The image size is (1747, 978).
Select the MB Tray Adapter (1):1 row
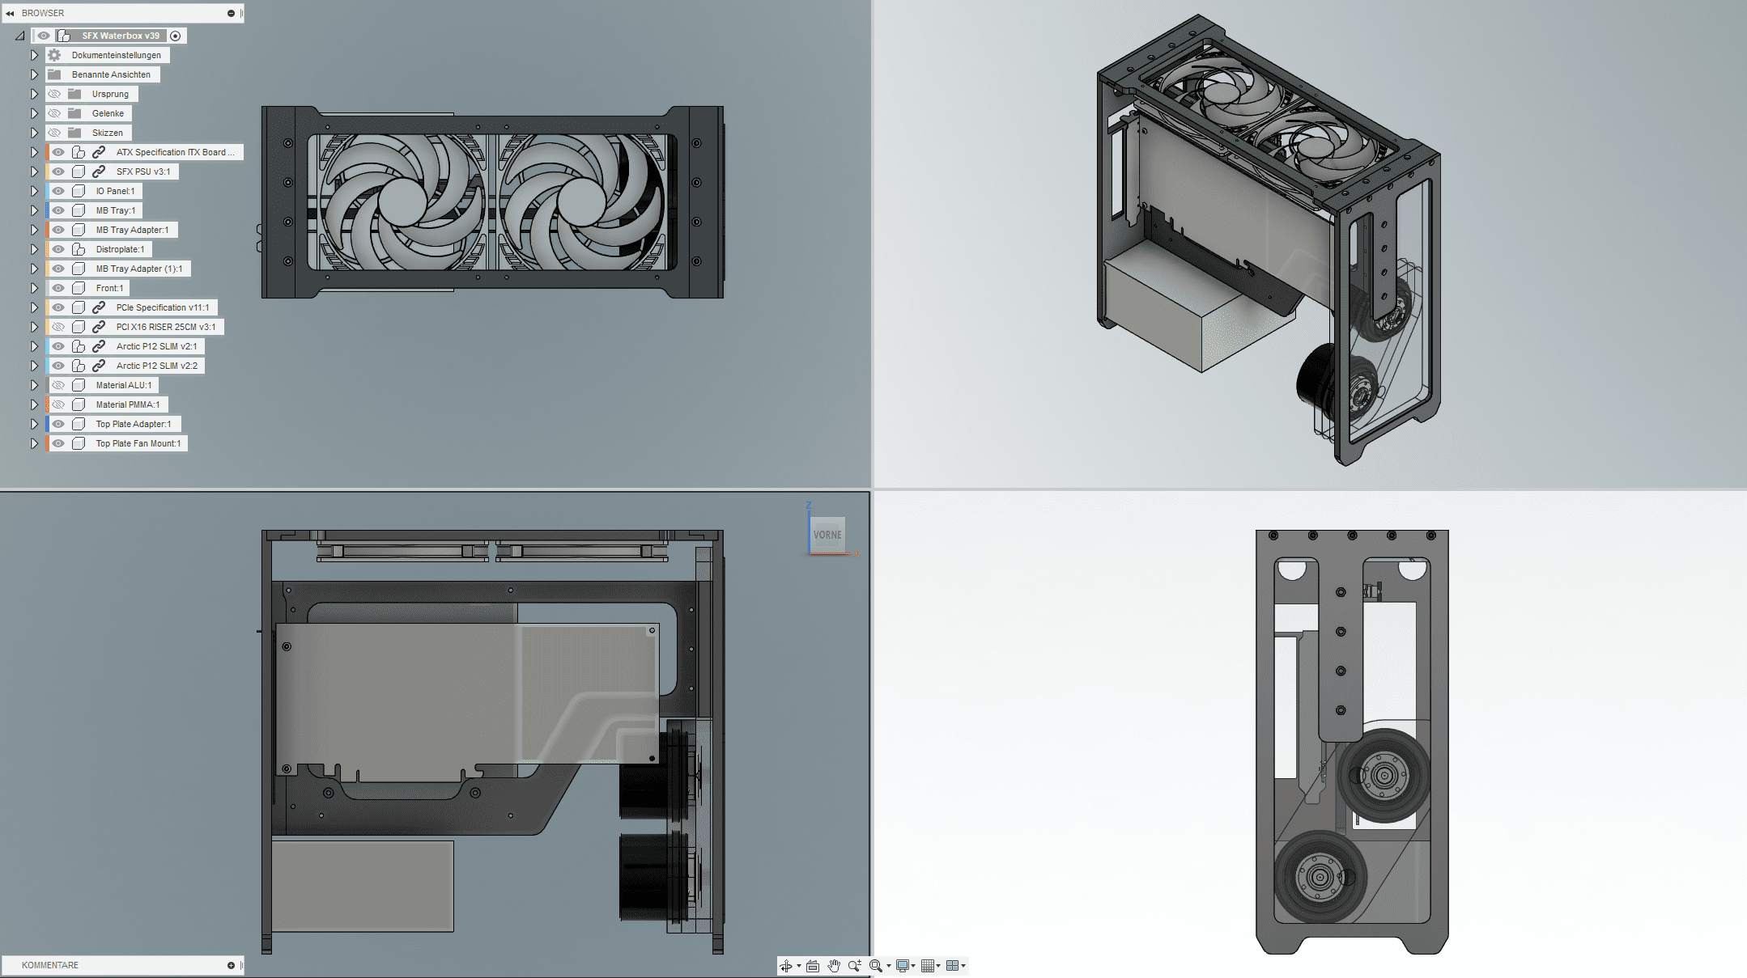[x=119, y=269]
